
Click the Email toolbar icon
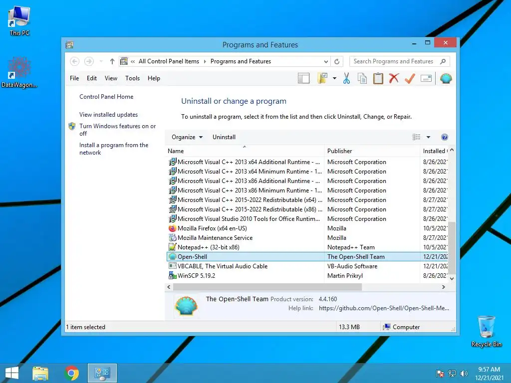click(426, 78)
